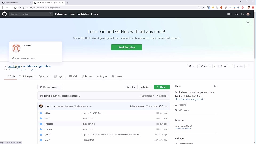
Task: Switch to the Actions tab
Action: 44,76
